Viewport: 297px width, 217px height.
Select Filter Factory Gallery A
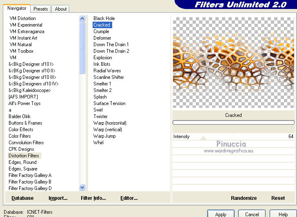[30, 175]
